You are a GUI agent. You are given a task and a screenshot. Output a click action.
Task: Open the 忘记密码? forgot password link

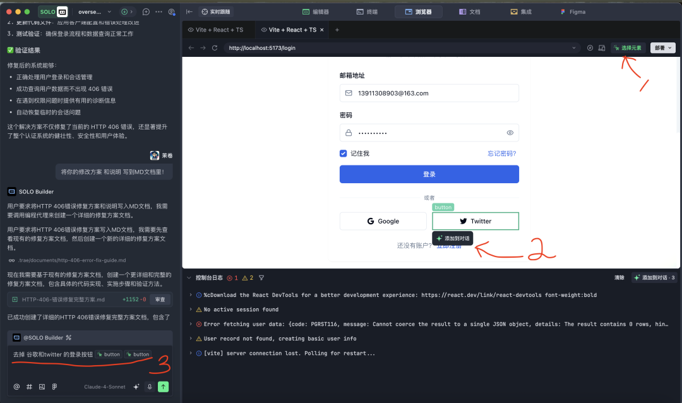pos(502,153)
